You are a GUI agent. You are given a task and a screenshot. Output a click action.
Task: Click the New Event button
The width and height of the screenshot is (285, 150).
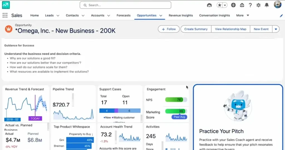point(261,29)
